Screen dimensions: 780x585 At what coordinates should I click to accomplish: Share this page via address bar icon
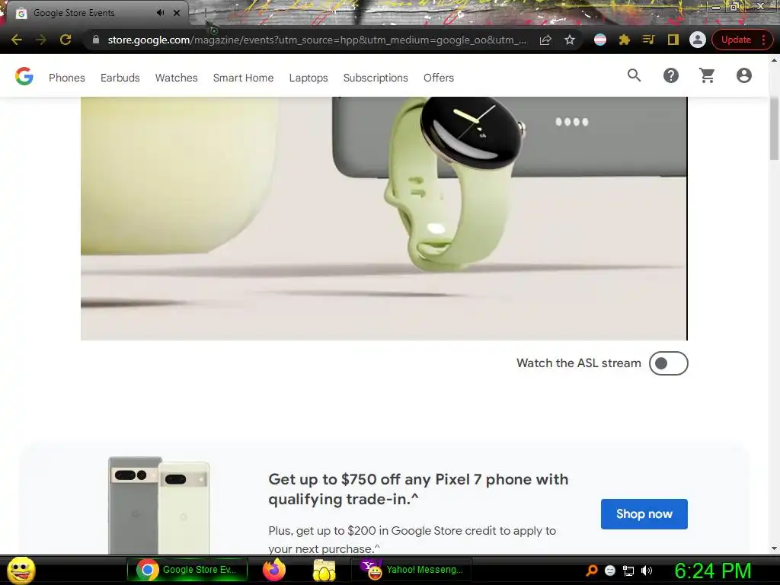(x=545, y=40)
